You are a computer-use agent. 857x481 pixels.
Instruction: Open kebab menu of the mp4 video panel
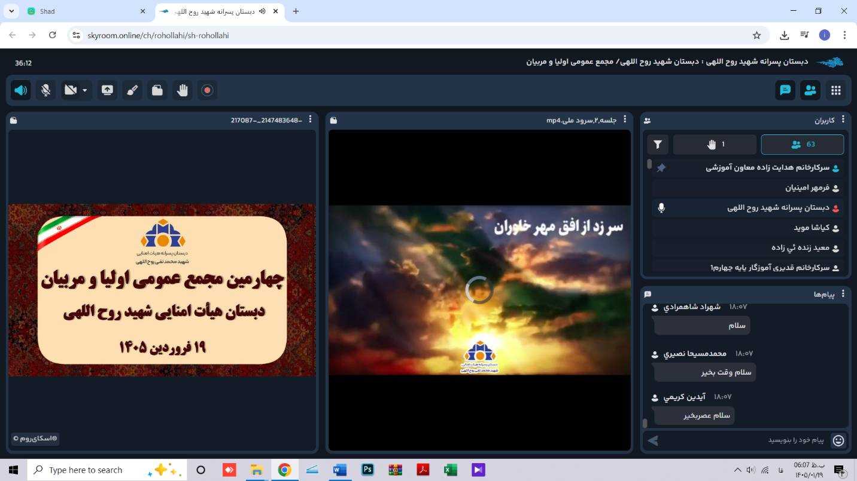point(625,120)
